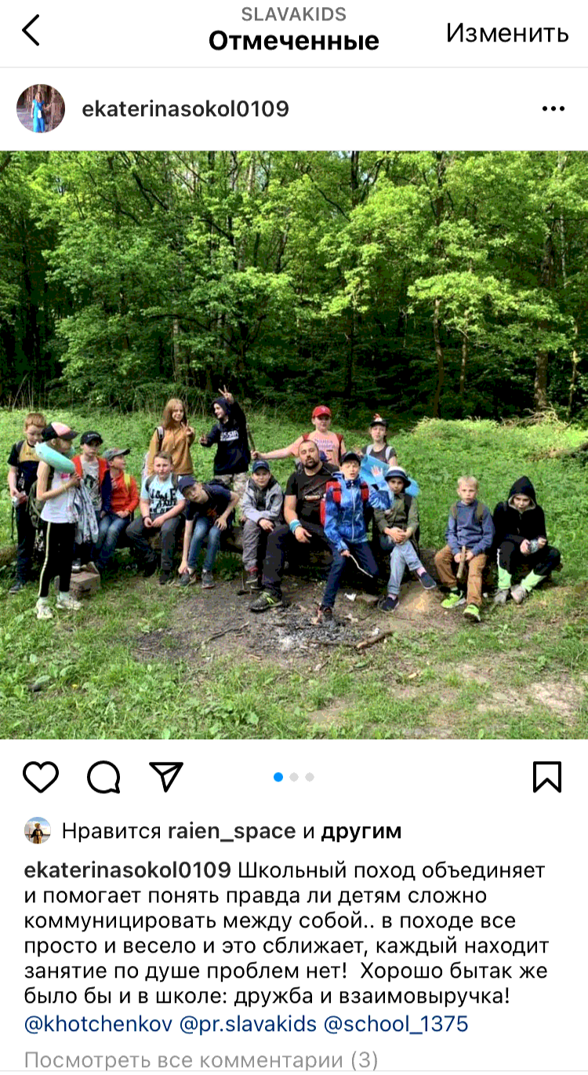Tap the heart icon to like the post
Image resolution: width=588 pixels, height=1075 pixels.
tap(41, 777)
